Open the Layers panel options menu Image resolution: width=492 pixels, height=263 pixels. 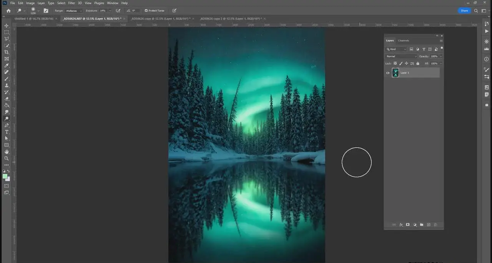441,40
